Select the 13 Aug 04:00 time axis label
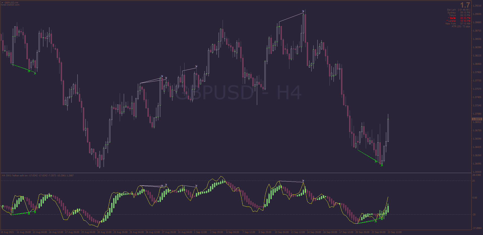Image resolution: width=483 pixels, height=235 pixels. 40,232
